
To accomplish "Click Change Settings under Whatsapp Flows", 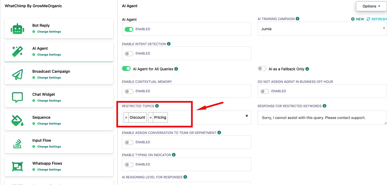I will [49, 169].
